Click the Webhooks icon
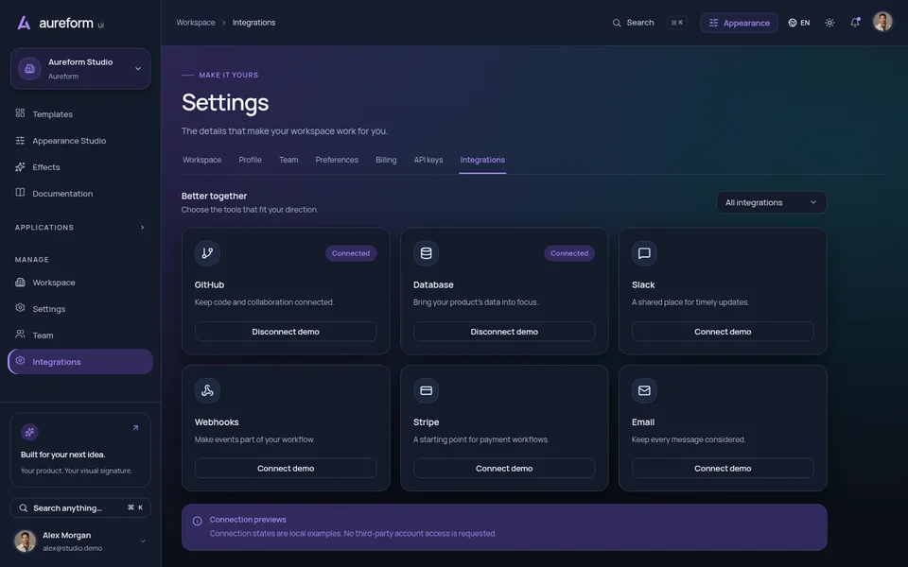The height and width of the screenshot is (567, 908). [x=207, y=390]
